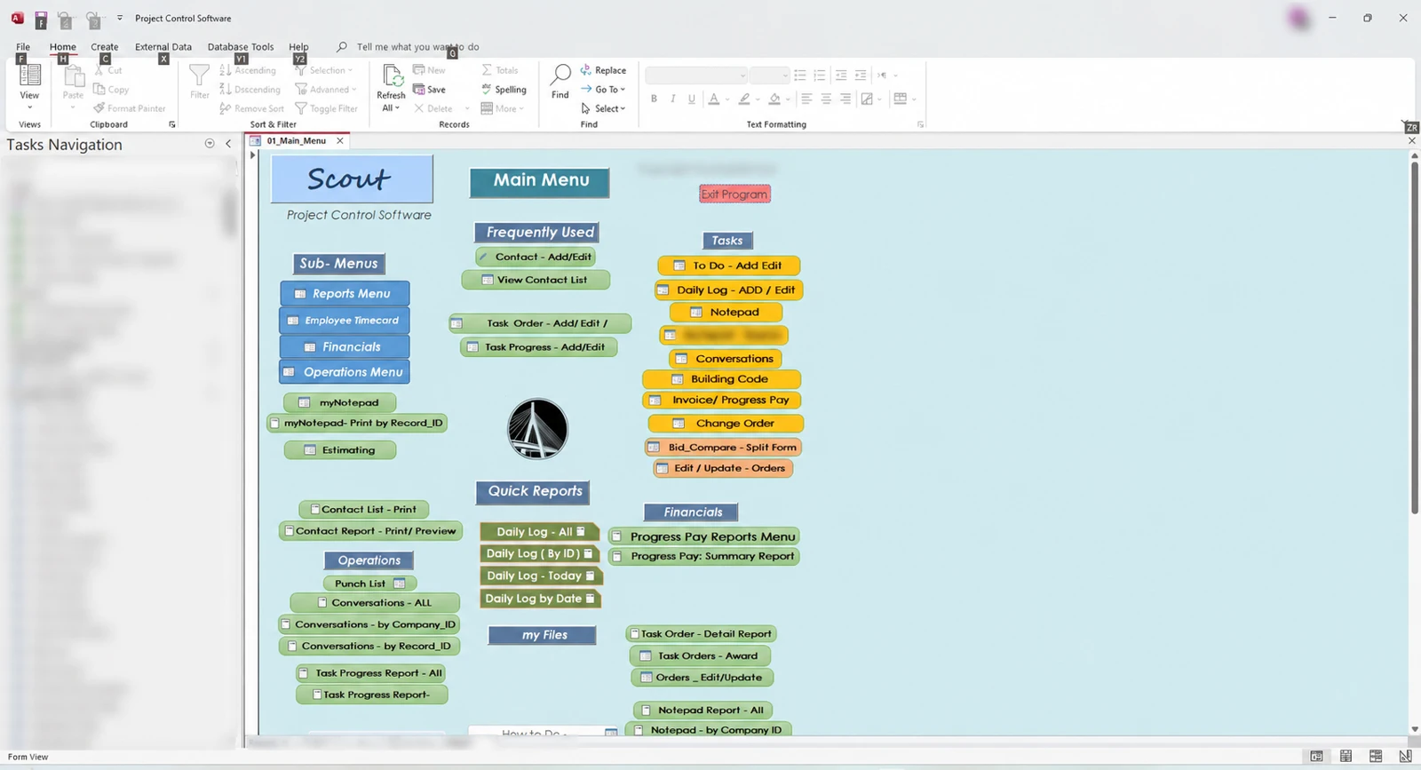The height and width of the screenshot is (770, 1421).
Task: Open the File menu tab
Action: coord(23,47)
